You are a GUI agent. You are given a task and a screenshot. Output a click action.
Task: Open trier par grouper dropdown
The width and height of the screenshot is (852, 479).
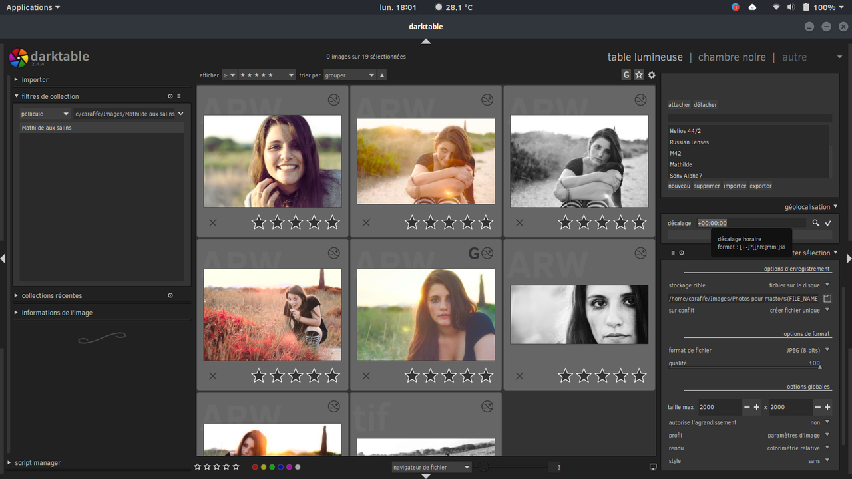(350, 75)
